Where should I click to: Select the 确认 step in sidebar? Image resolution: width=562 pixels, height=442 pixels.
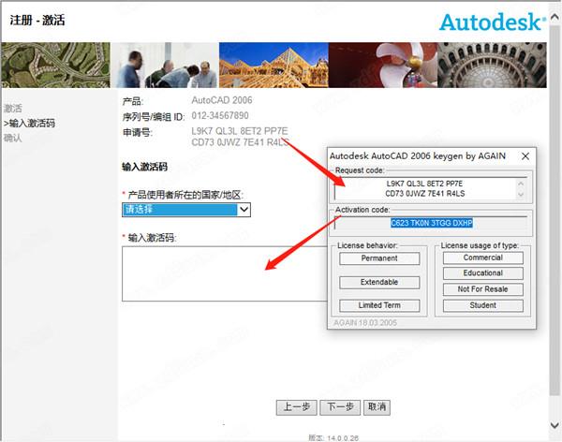click(x=13, y=138)
